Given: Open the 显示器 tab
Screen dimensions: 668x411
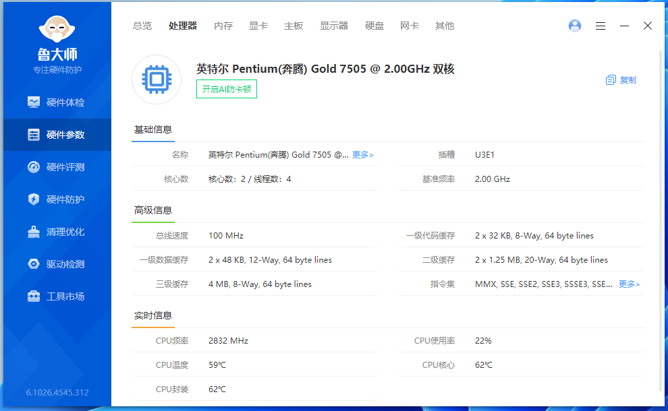Looking at the screenshot, I should (x=334, y=26).
